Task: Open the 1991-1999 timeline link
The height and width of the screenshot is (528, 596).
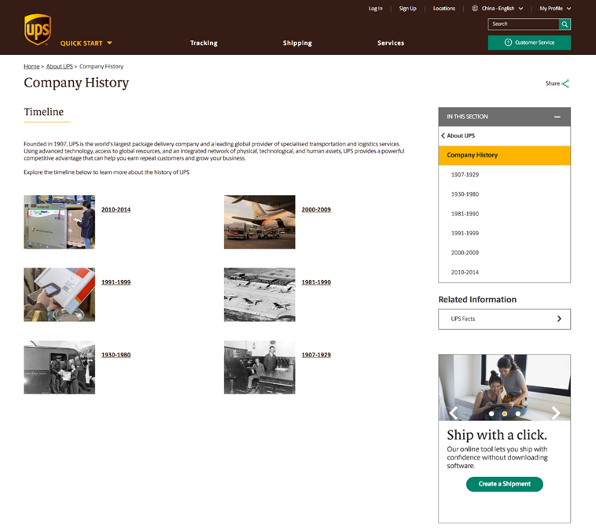Action: 116,282
